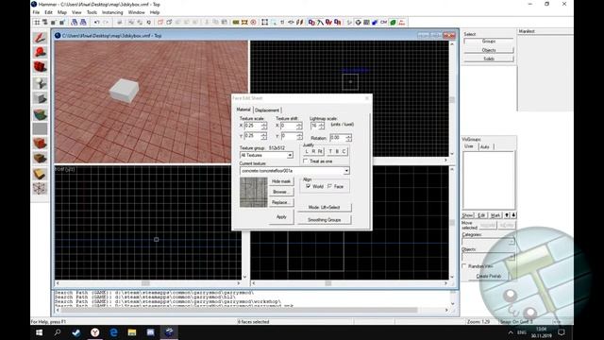Click the Fit justify button
This screenshot has width=604, height=340.
(320, 151)
